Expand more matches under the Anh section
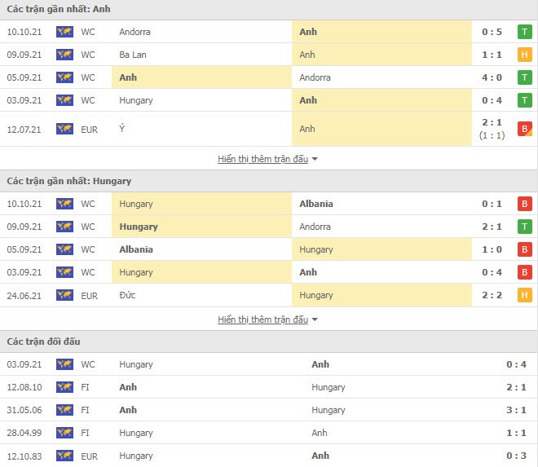 pyautogui.click(x=262, y=159)
